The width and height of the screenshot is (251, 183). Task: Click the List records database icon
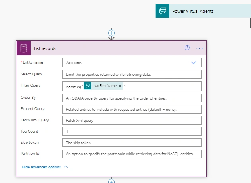coord(24,48)
